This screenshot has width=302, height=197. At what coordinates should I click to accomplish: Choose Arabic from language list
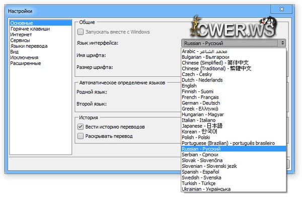[234, 51]
